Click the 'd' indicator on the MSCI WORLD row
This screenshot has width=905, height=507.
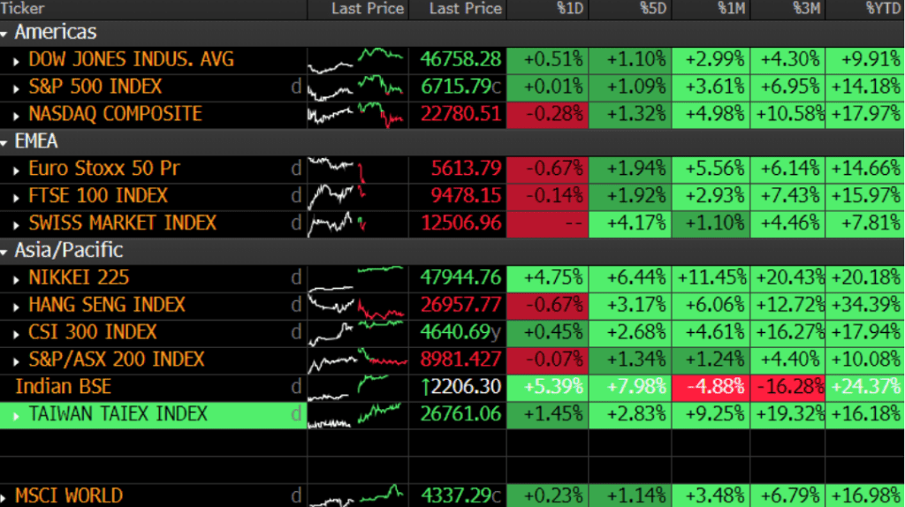[x=296, y=496]
